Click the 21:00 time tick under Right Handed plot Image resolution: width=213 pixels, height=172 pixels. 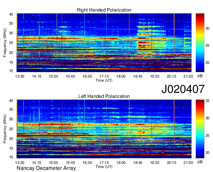189,76
